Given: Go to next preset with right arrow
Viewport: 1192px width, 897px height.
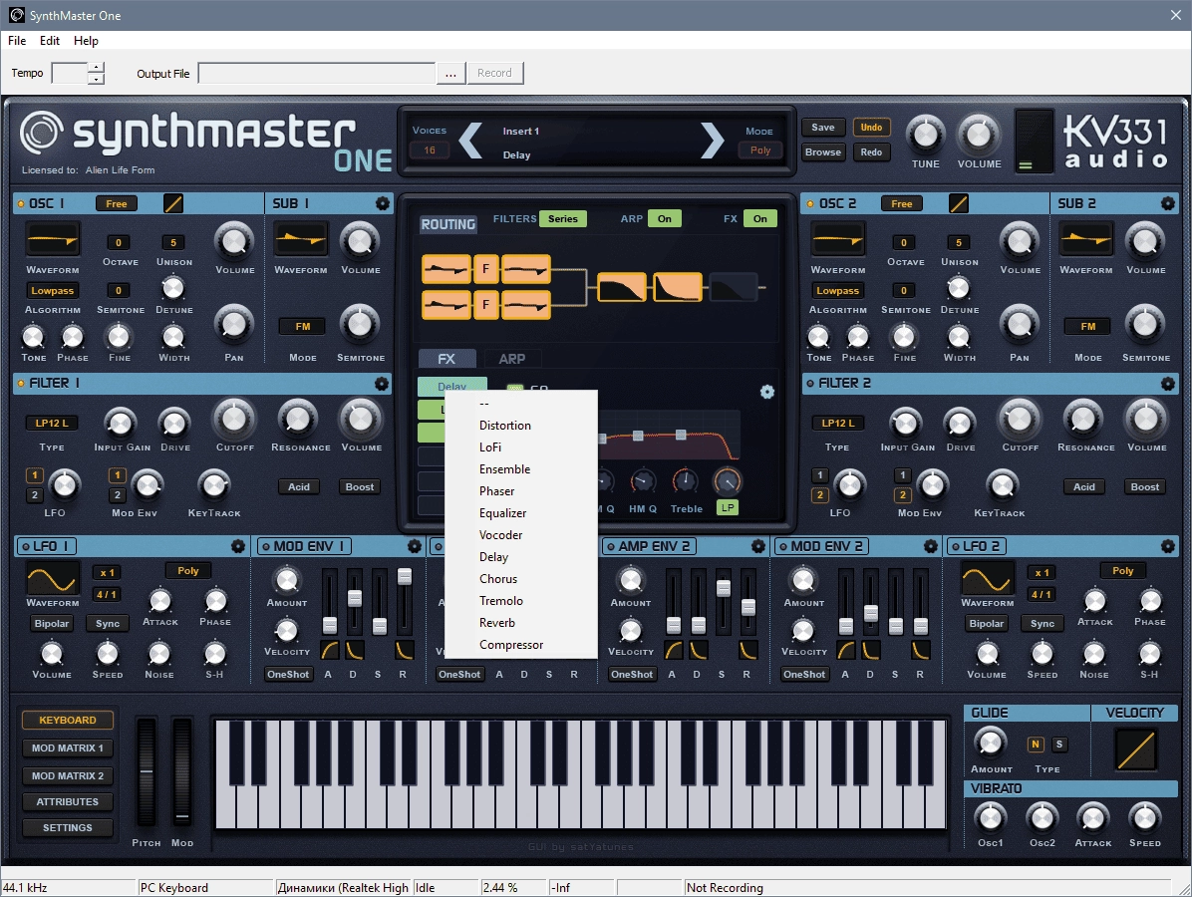Looking at the screenshot, I should point(713,140).
